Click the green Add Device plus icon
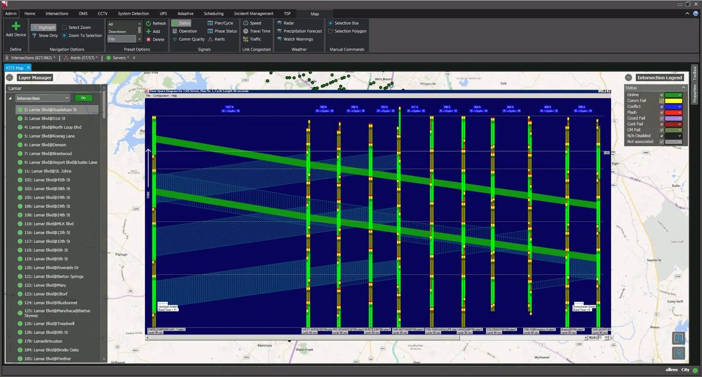702x377 pixels. click(x=16, y=27)
